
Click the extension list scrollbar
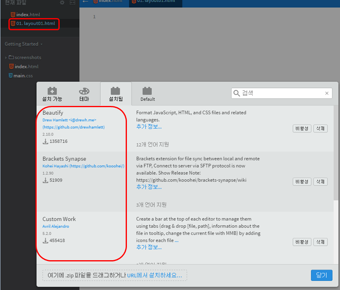pos(336,153)
